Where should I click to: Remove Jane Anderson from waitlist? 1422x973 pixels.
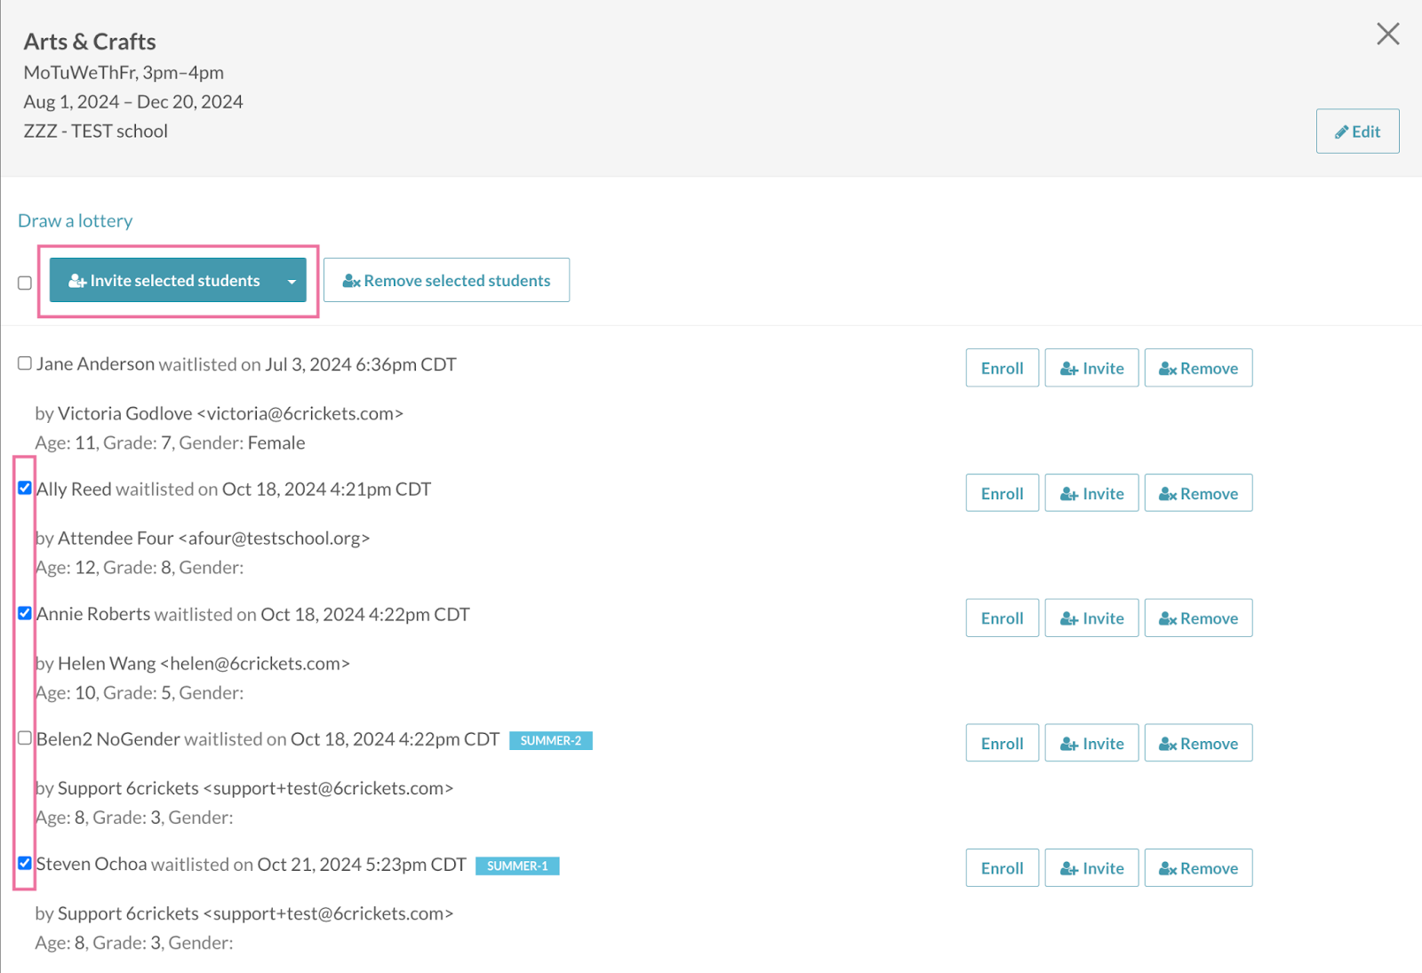pos(1198,368)
